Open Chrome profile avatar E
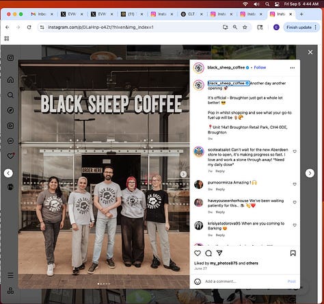 point(276,27)
